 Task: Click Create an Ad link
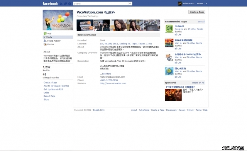click(198, 83)
